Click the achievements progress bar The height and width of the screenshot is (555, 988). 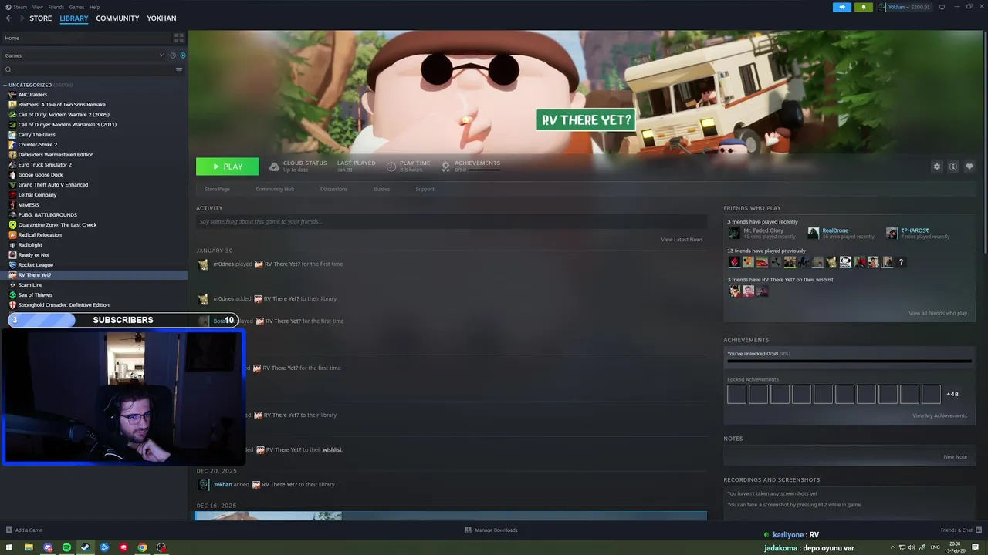pyautogui.click(x=849, y=361)
